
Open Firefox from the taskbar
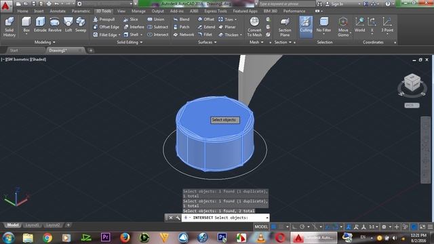coord(125,237)
